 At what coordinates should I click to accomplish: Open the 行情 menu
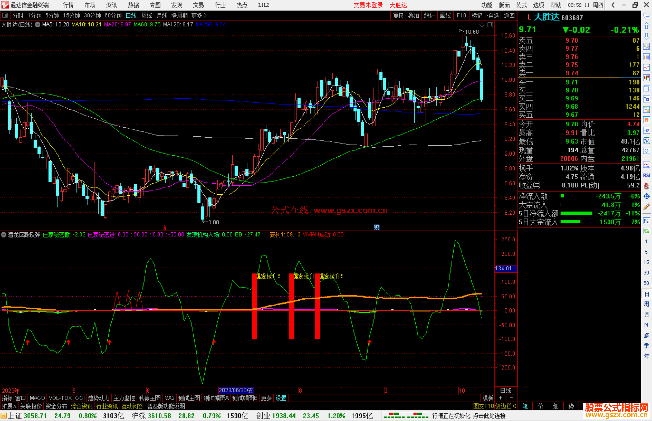pyautogui.click(x=68, y=5)
